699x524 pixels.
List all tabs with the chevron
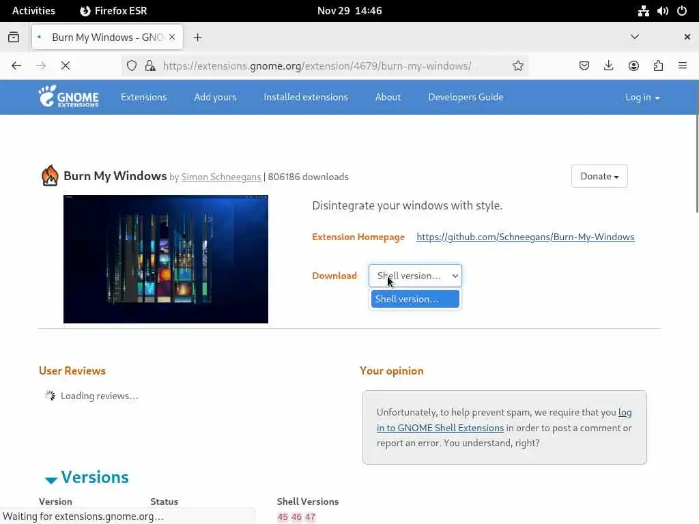pyautogui.click(x=635, y=37)
